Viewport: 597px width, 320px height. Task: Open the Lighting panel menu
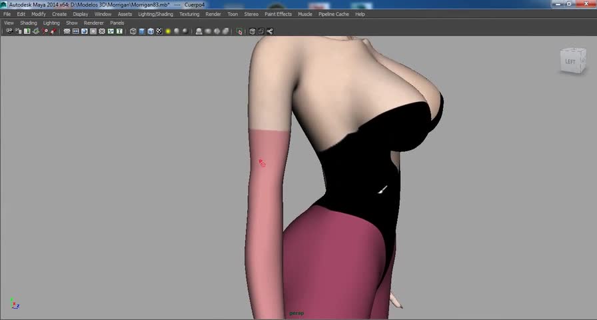[x=51, y=23]
